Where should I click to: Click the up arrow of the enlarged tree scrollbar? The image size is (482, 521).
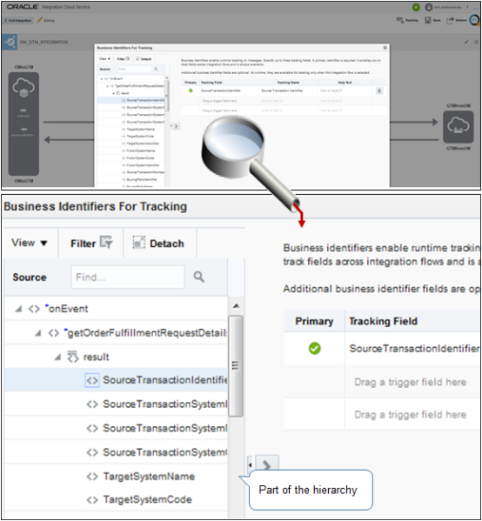coord(237,305)
